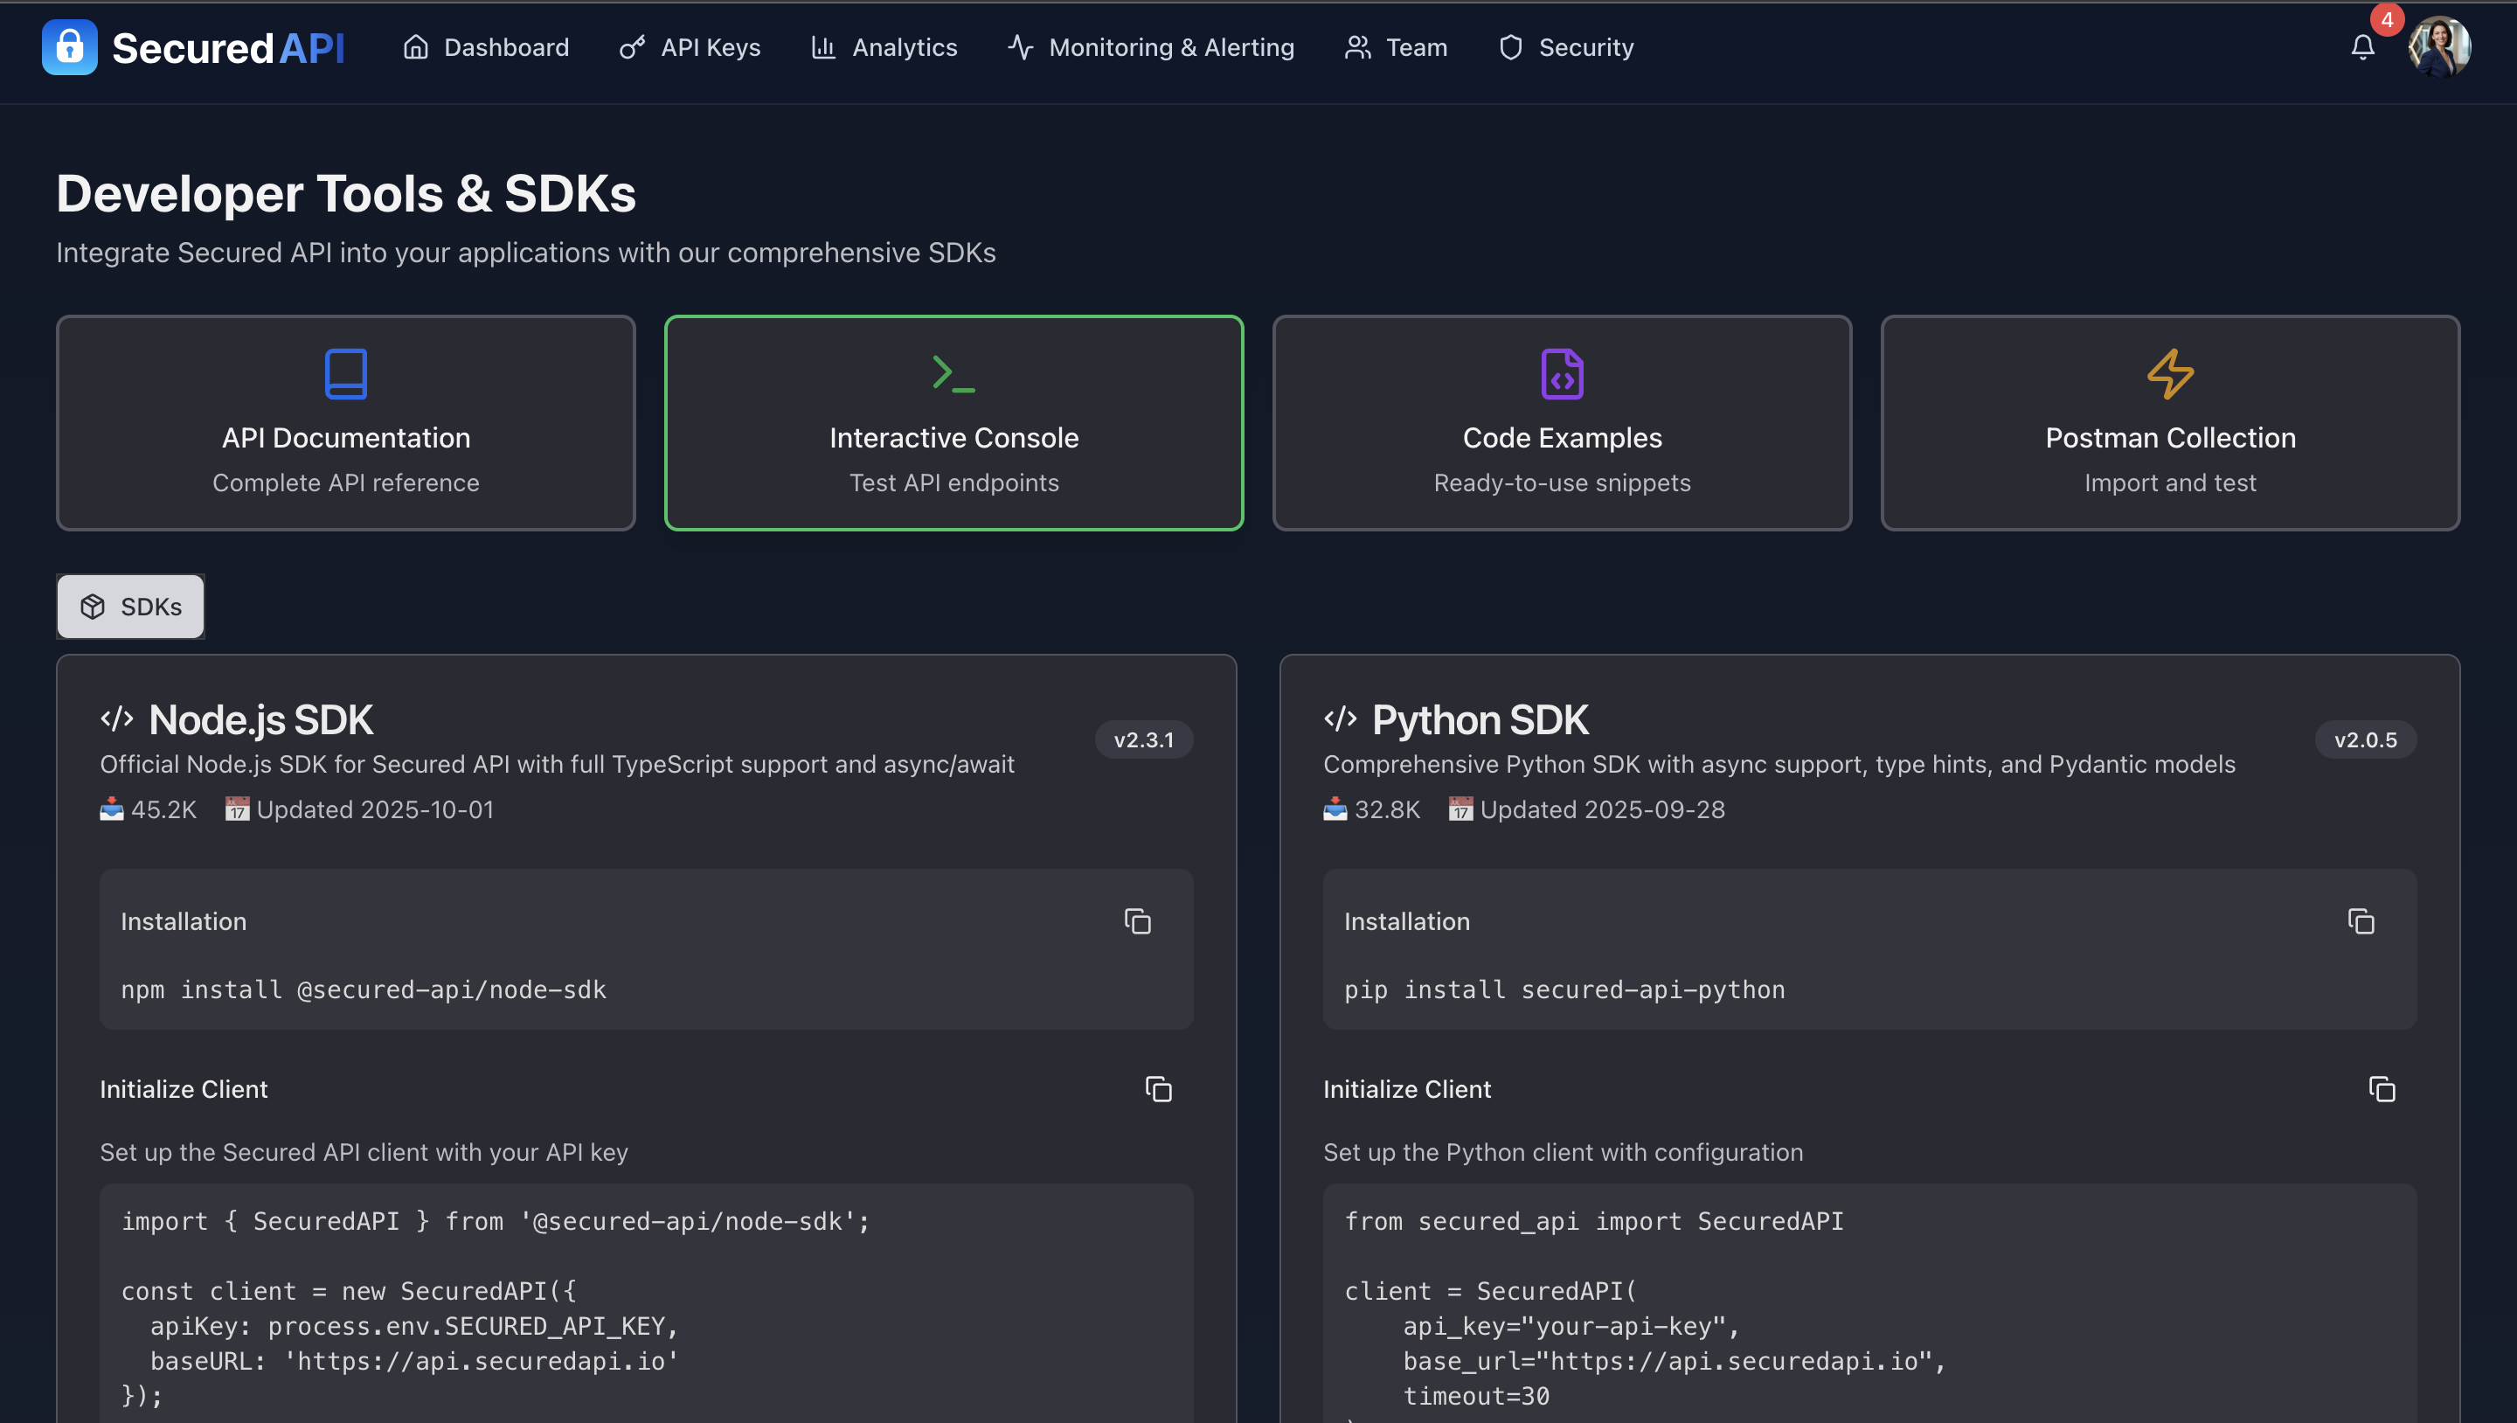Screen dimensions: 2517x1423
Task: Open the profile avatar menu
Action: coord(2440,46)
